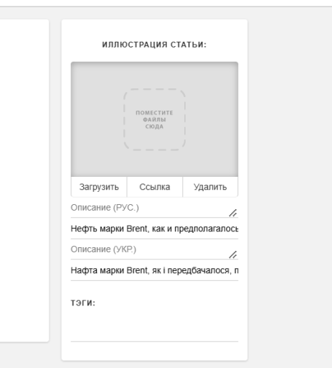332x368 pixels.
Task: Click the Тэги: label
Action: pos(83,303)
